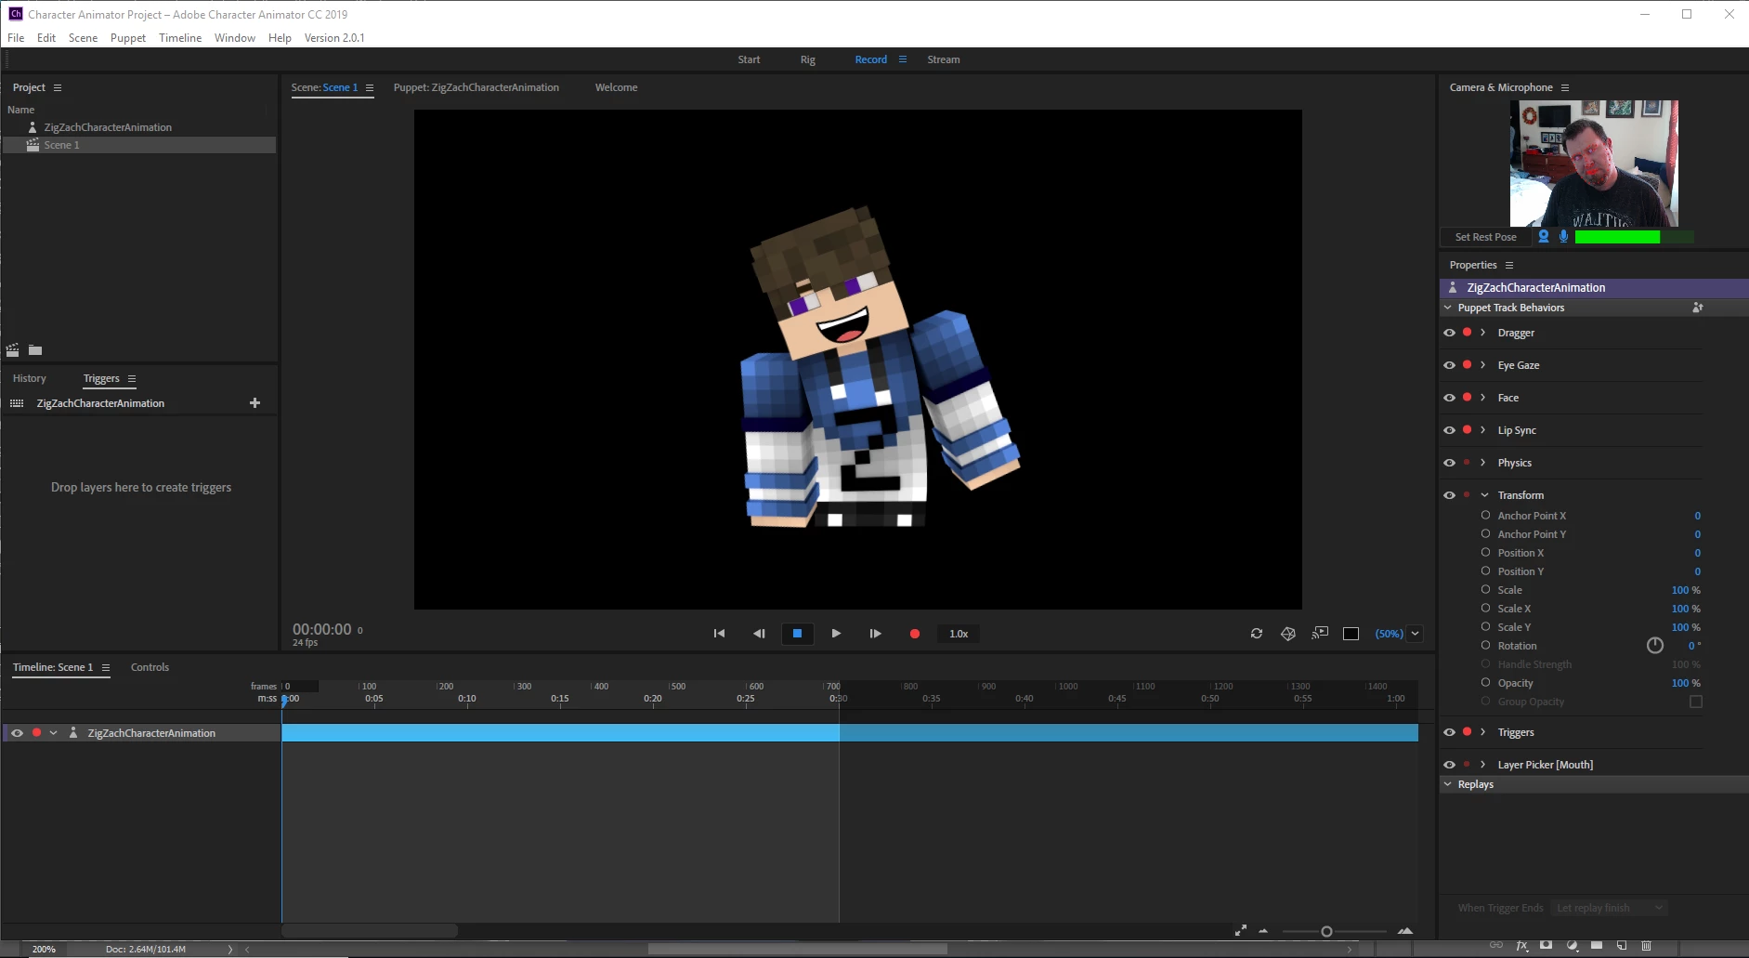Viewport: 1749px width, 958px height.
Task: Click the stream scene live cast icon
Action: pyautogui.click(x=1320, y=634)
